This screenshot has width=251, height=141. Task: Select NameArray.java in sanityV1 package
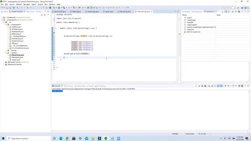point(18,58)
